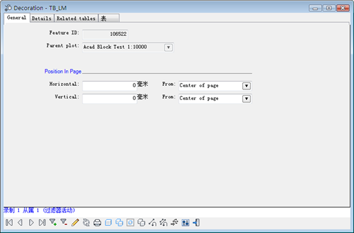Image resolution: width=354 pixels, height=233 pixels.
Task: Add a filter with green-plus funnel icon
Action: tap(53, 222)
